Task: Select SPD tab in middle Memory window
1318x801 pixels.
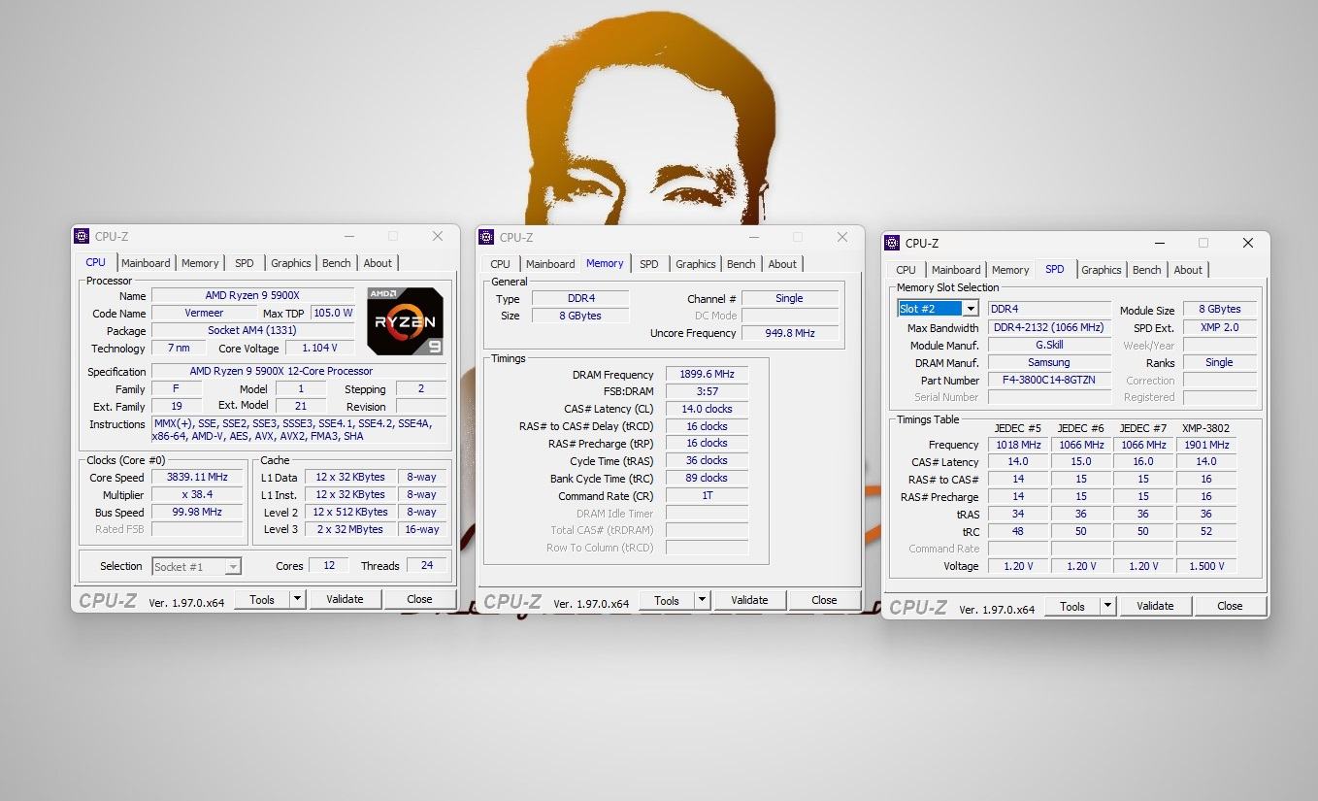Action: (x=649, y=264)
